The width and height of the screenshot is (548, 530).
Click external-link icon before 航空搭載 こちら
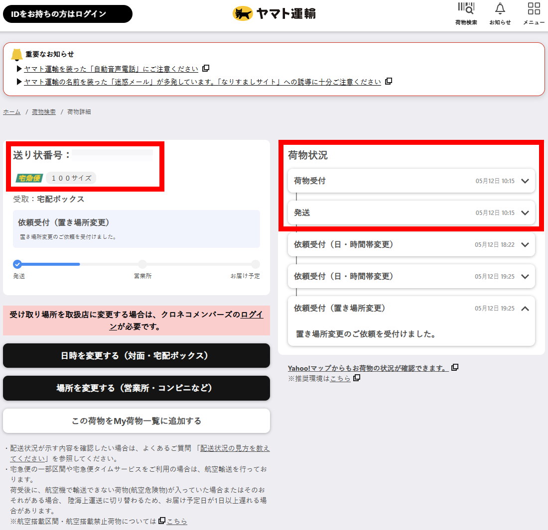[162, 521]
